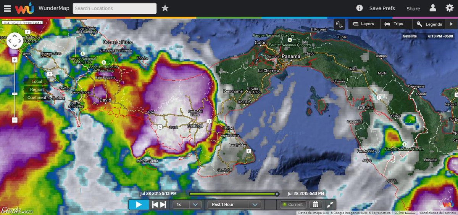Click Save Prefs
This screenshot has height=215, width=458.
pyautogui.click(x=382, y=8)
